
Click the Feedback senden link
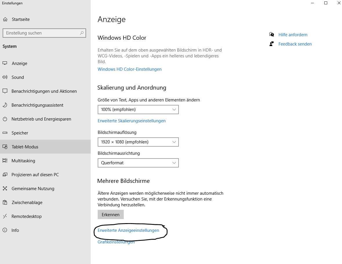(x=295, y=44)
